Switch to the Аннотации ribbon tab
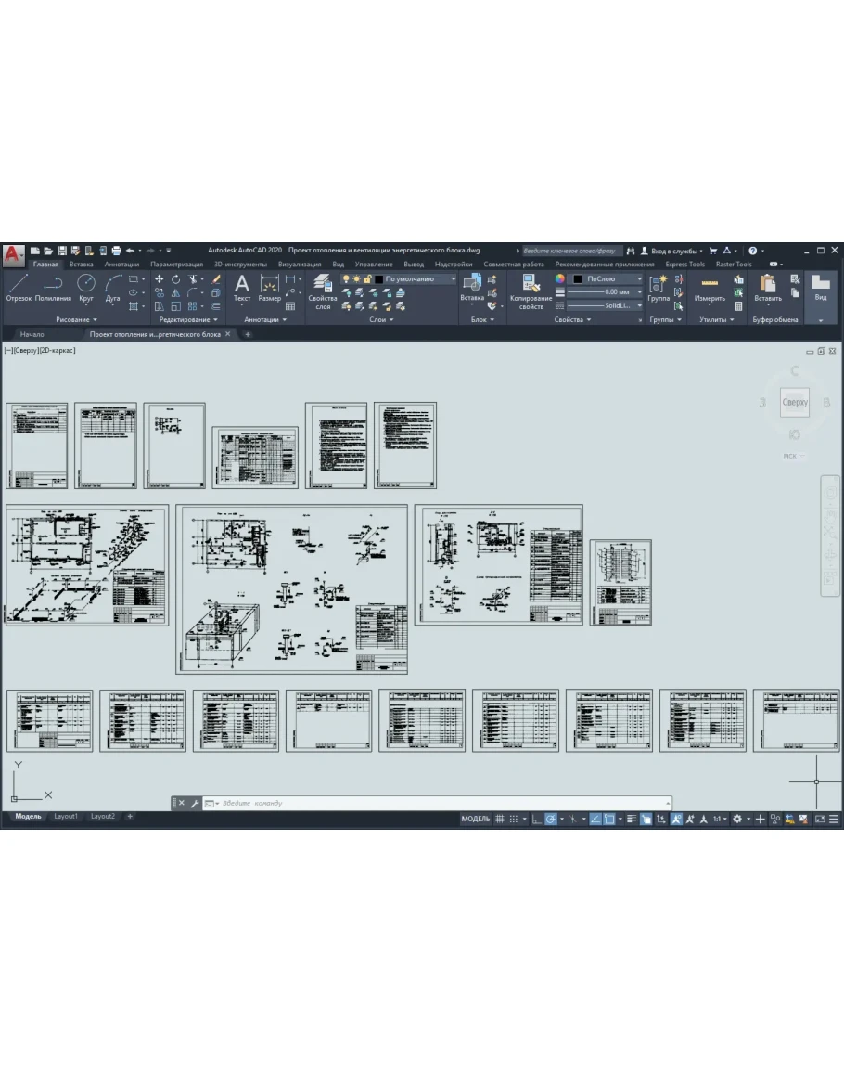Image resolution: width=844 pixels, height=1072 pixels. [121, 264]
